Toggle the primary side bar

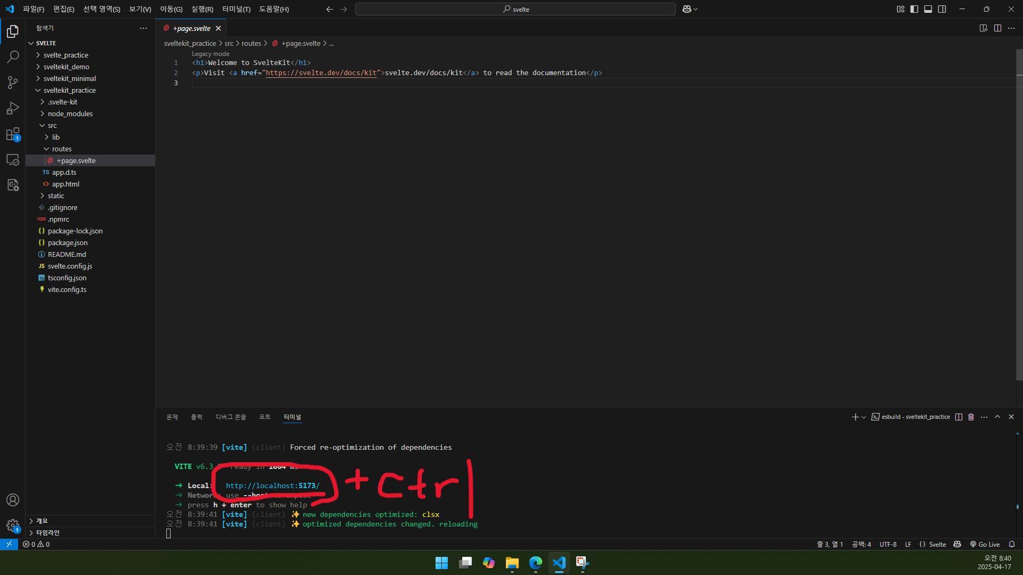914,9
